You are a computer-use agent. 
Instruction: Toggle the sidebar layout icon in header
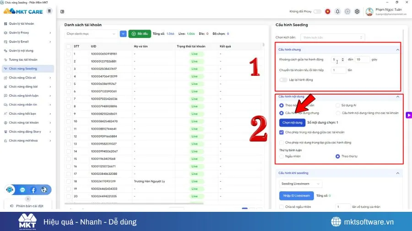[62, 11]
